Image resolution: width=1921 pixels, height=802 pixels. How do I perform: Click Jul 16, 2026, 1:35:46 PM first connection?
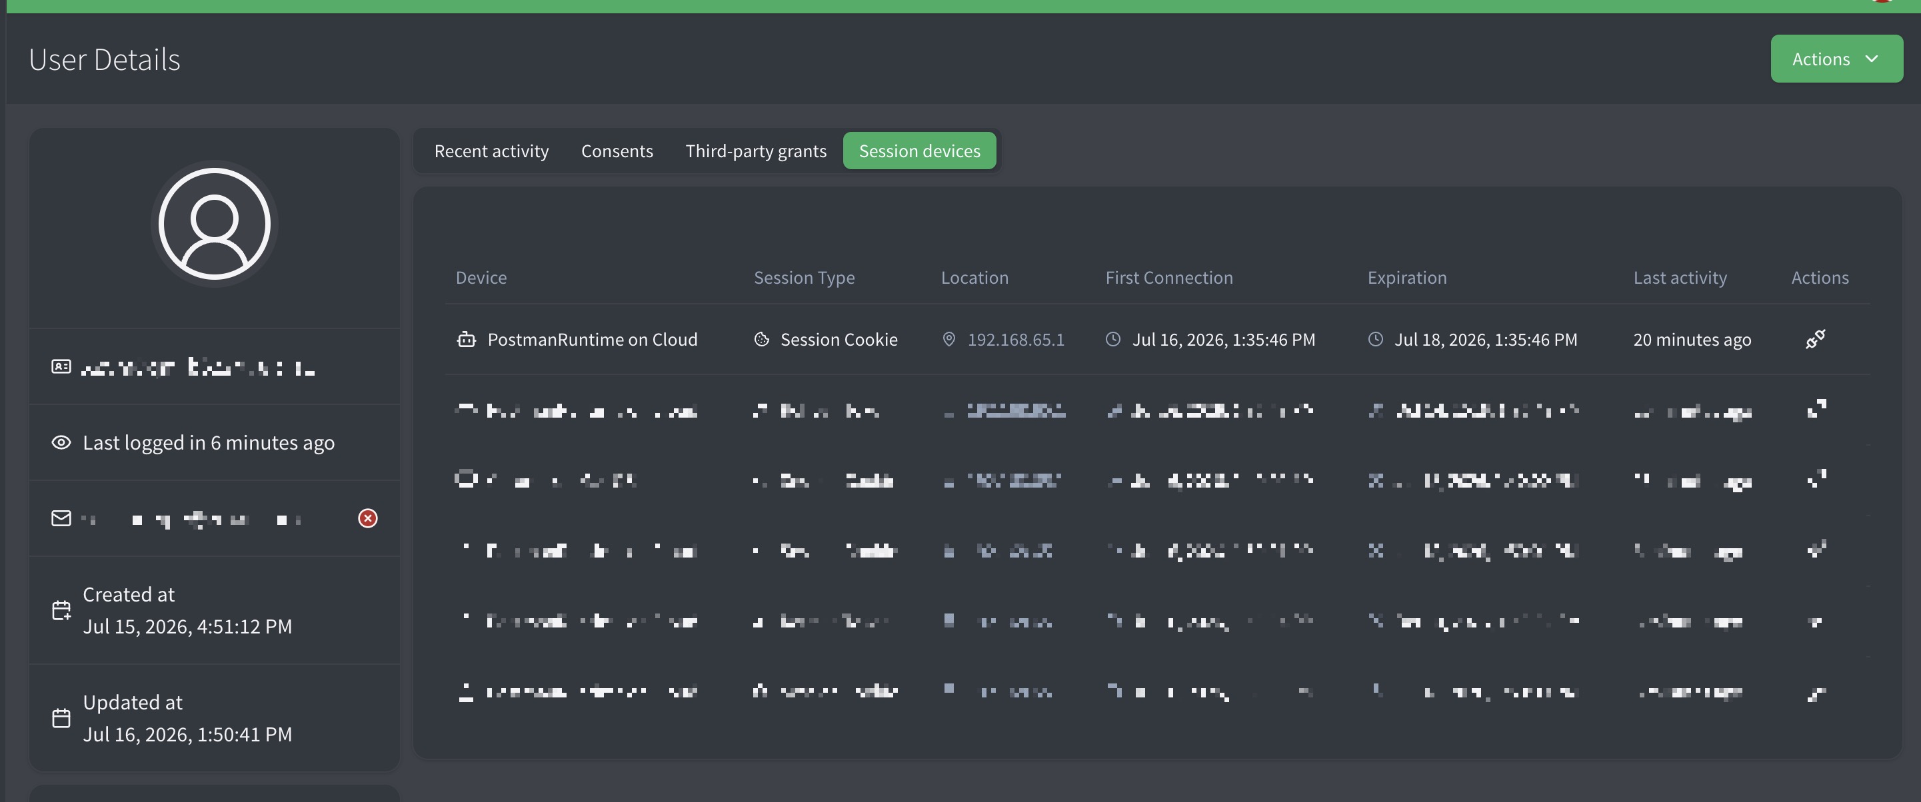(x=1224, y=340)
